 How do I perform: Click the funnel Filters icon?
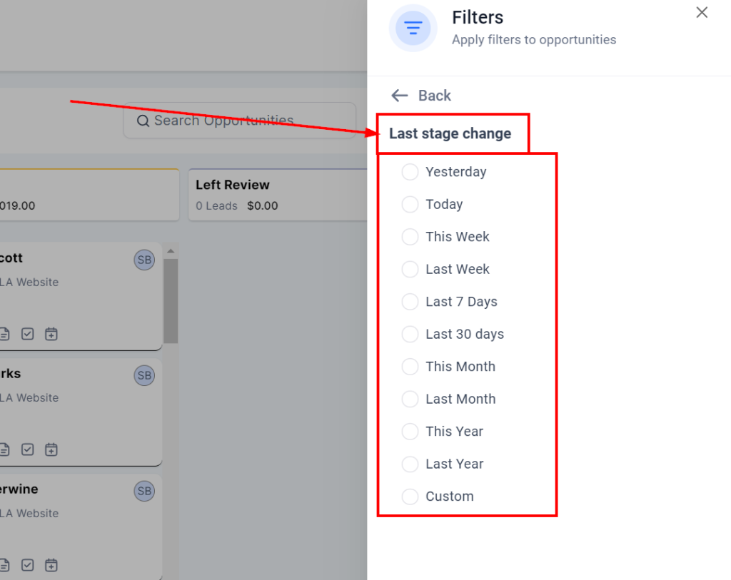[413, 28]
